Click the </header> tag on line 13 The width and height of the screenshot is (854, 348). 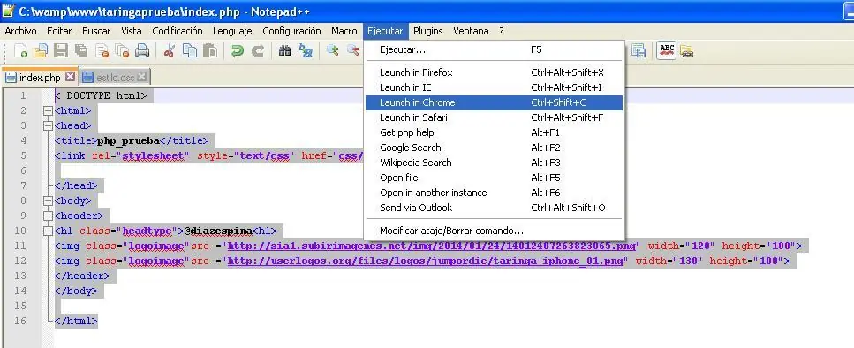point(82,276)
